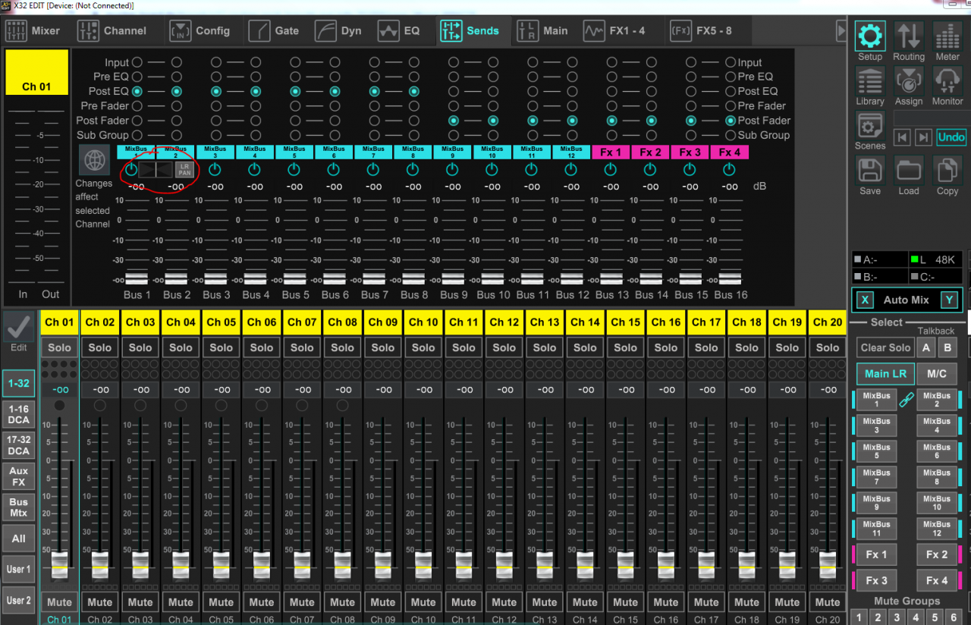Click the checkmark Edit icon
This screenshot has height=625, width=971.
point(18,327)
